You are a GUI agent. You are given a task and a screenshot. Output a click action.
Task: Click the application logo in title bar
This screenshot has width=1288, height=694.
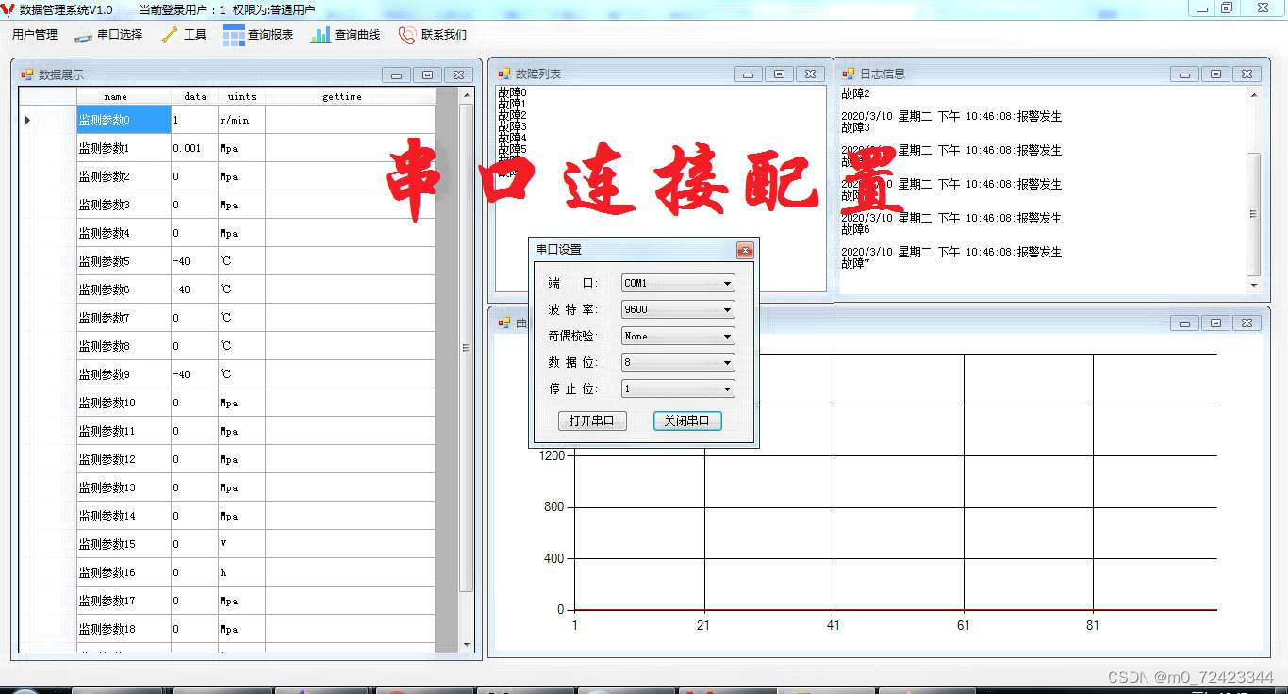click(9, 9)
